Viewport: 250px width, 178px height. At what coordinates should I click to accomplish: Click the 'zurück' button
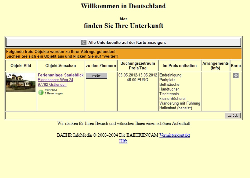pos(233,116)
